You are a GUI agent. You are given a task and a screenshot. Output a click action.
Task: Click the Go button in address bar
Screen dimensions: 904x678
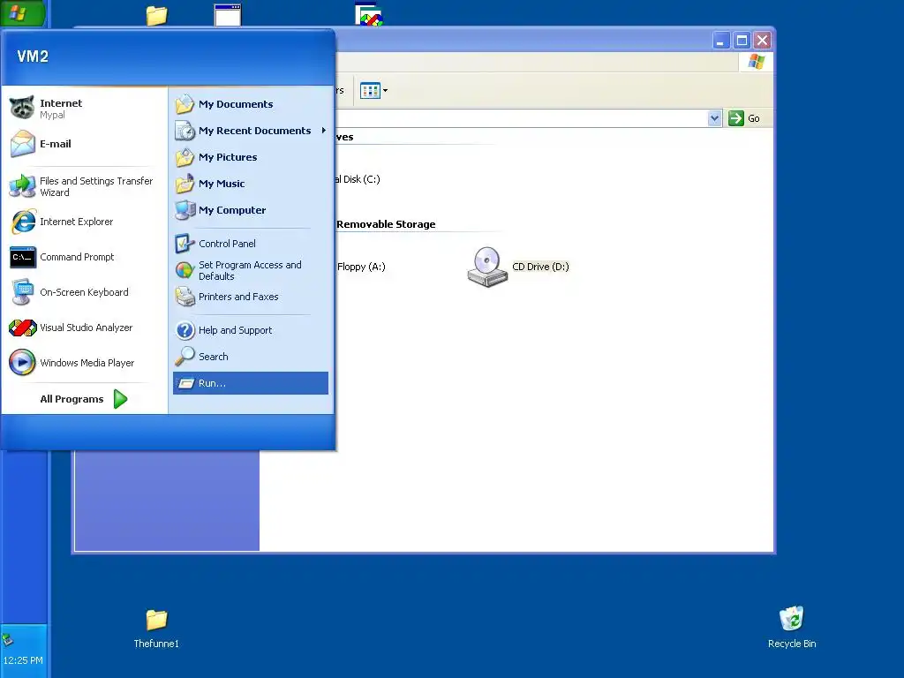pyautogui.click(x=744, y=119)
